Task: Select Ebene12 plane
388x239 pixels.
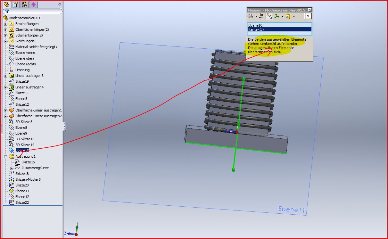Action: (x=22, y=197)
